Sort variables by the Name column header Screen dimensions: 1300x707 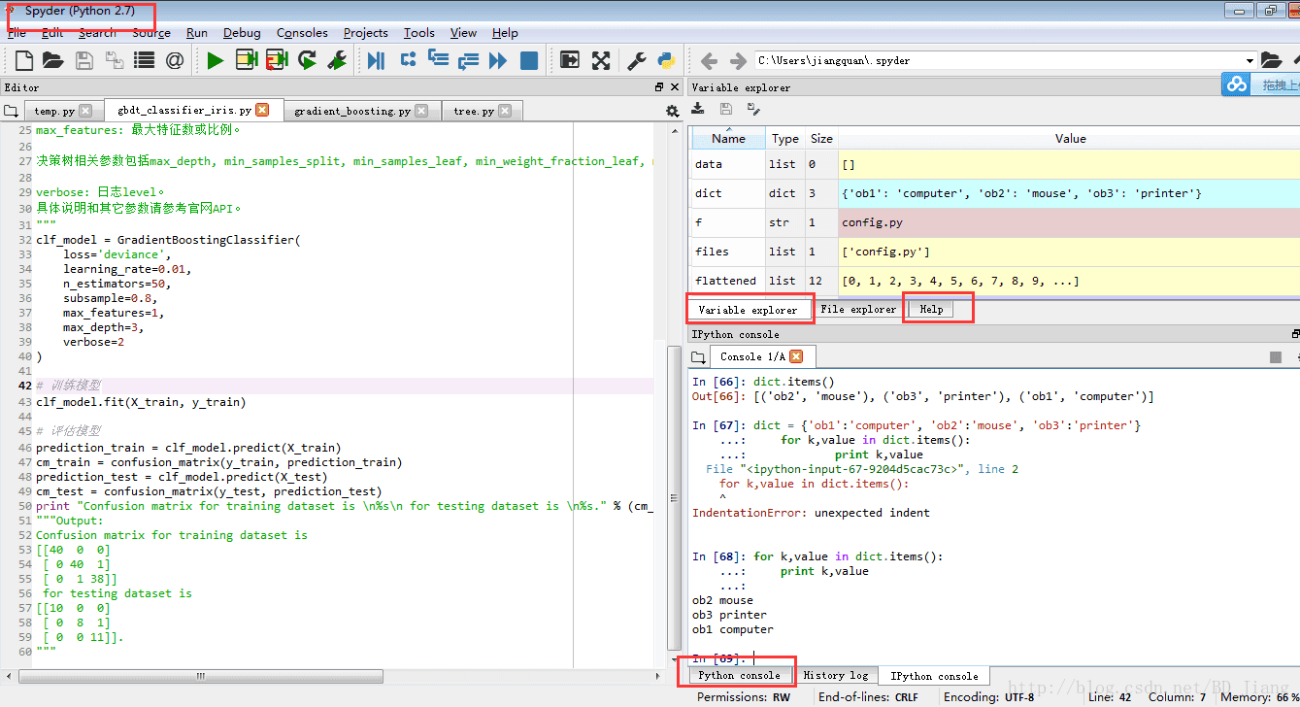(x=728, y=138)
